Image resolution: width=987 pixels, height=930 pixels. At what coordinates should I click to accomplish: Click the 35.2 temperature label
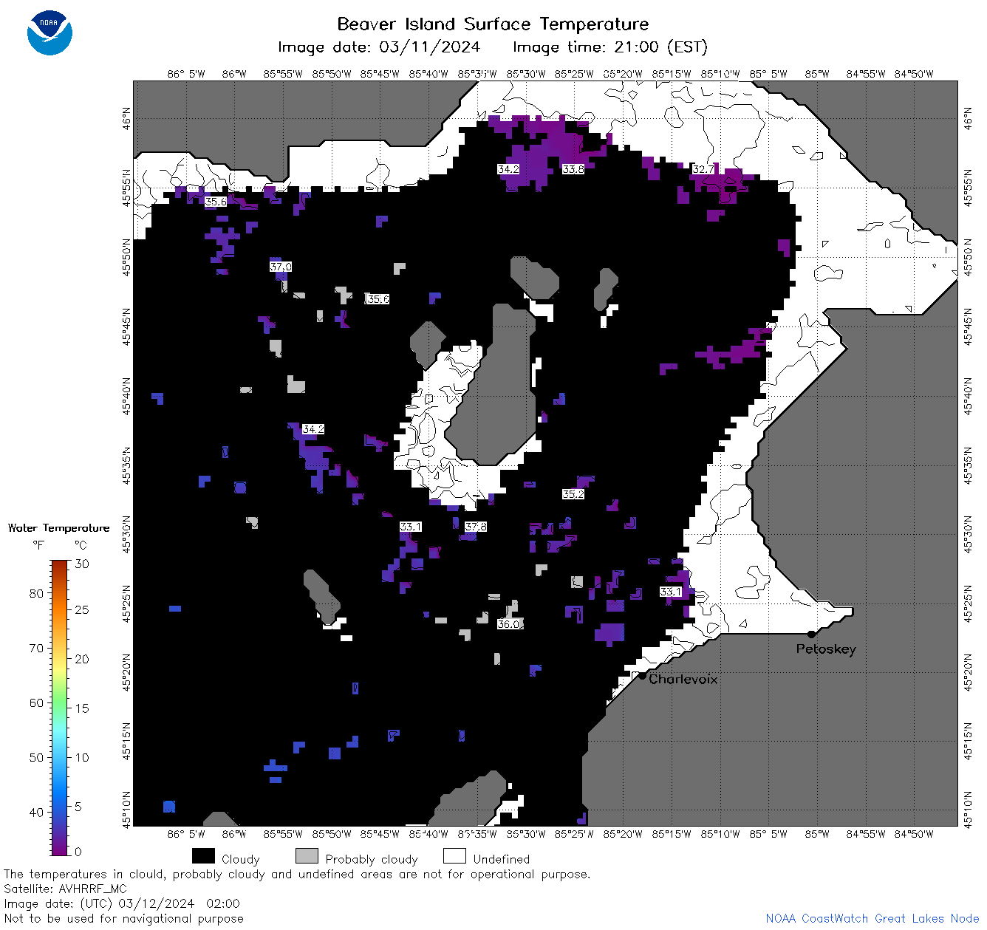point(573,494)
